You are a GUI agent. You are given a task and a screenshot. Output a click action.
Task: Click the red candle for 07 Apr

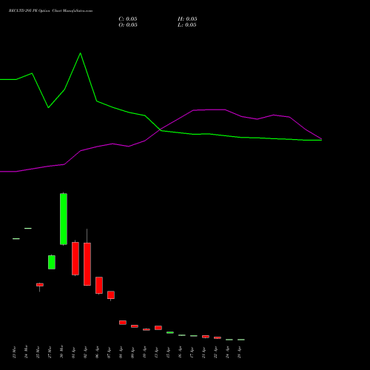[x=111, y=295]
